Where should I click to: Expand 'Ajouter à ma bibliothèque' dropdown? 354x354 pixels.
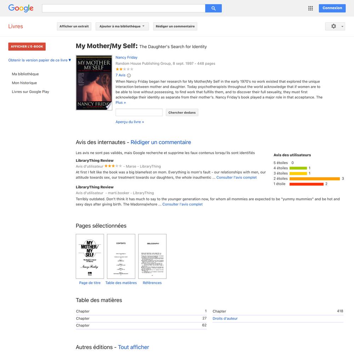pos(122,27)
